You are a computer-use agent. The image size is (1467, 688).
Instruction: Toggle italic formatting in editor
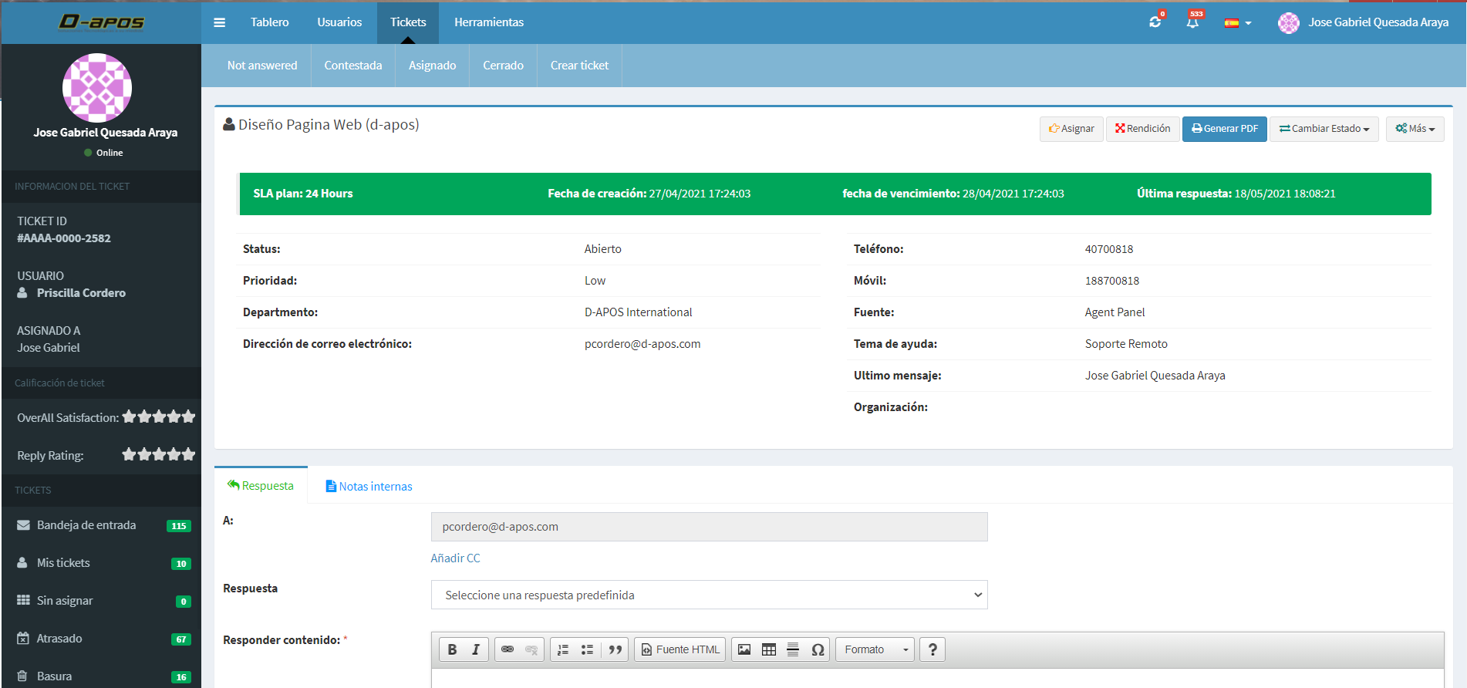tap(476, 649)
